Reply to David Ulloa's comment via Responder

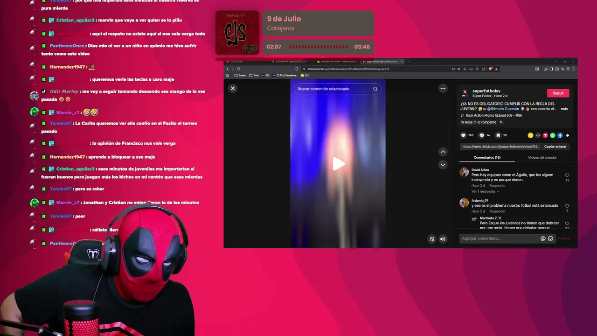coord(497,185)
